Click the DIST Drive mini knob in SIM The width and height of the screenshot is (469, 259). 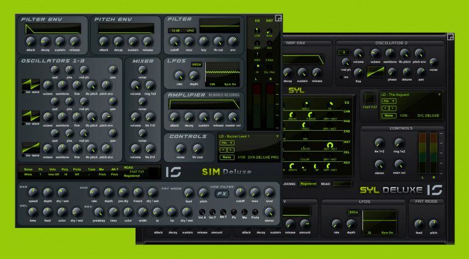coord(269,31)
